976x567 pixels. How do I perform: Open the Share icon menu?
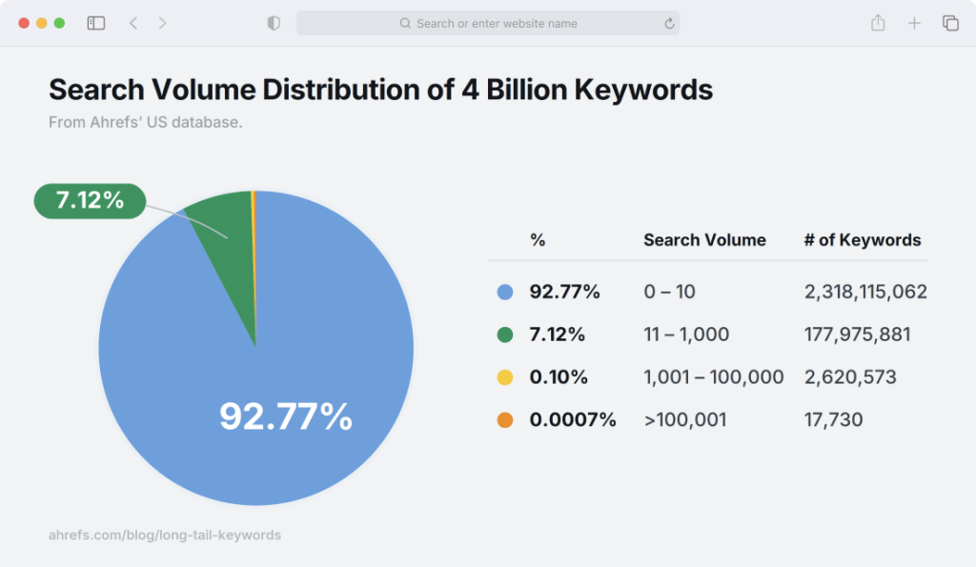click(878, 23)
